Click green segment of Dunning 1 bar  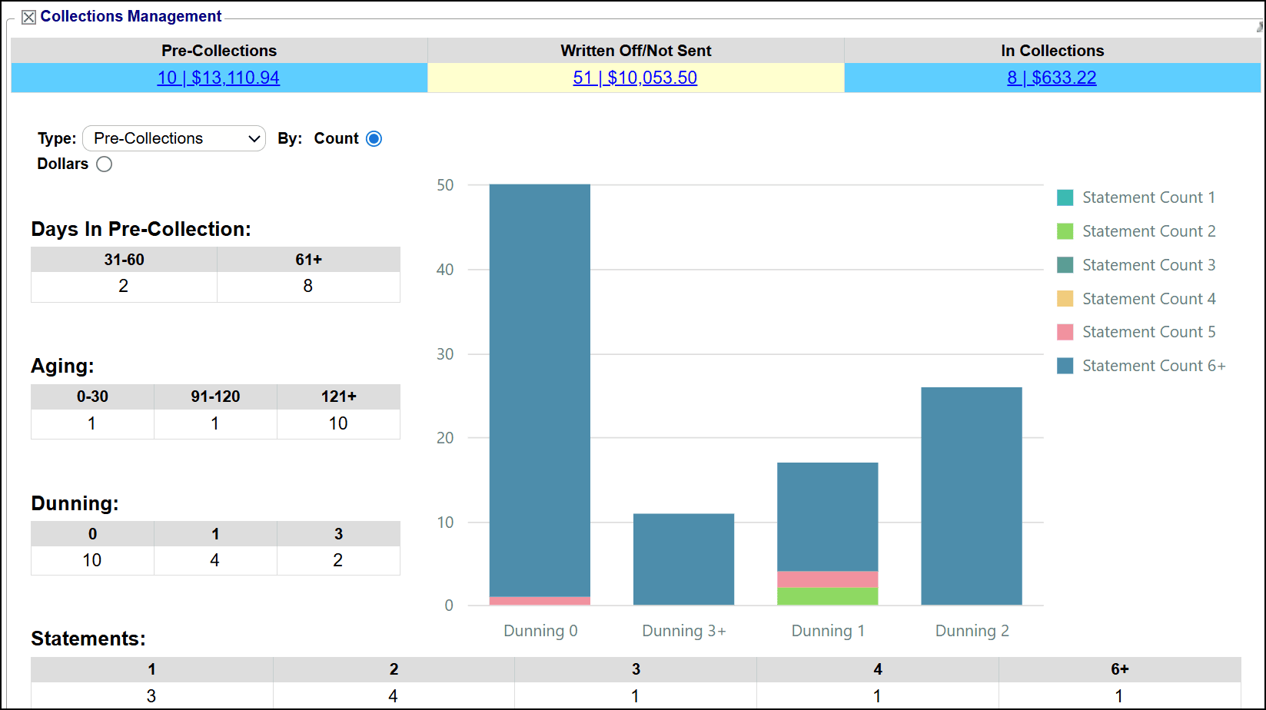point(827,596)
